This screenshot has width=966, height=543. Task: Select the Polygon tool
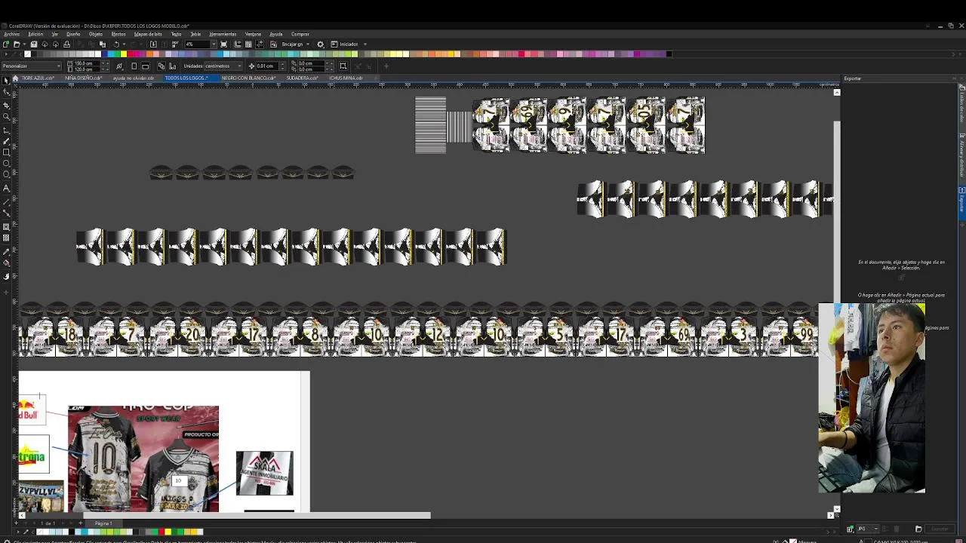coord(6,174)
